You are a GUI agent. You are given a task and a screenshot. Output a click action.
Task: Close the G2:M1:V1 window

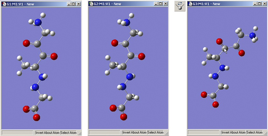coord(165,3)
